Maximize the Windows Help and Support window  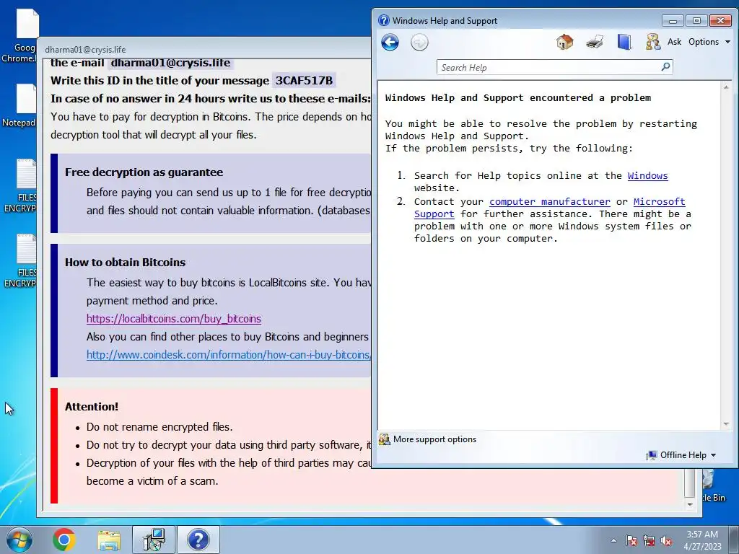point(696,21)
